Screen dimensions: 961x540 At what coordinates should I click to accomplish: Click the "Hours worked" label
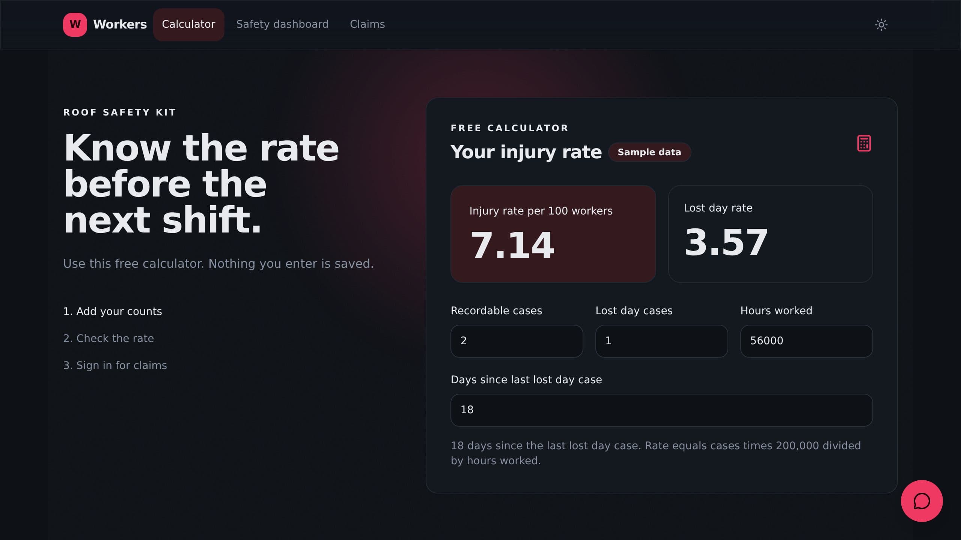point(776,311)
